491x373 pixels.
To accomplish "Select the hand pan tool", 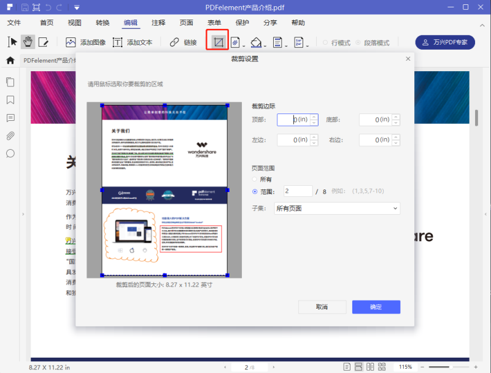I will coord(27,40).
